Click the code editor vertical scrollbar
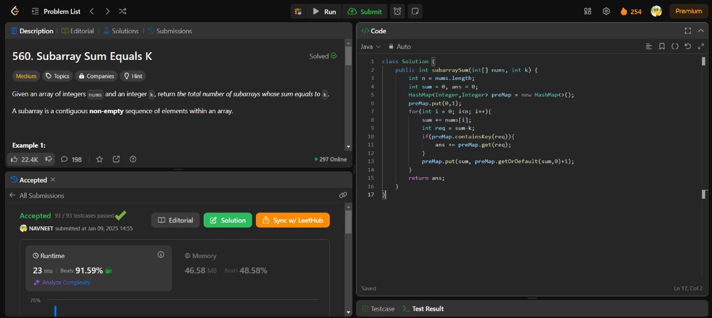The width and height of the screenshot is (712, 318). 704,61
